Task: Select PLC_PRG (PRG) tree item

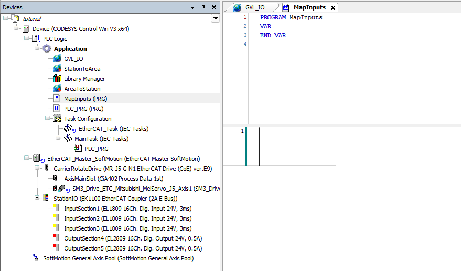Action: pyautogui.click(x=84, y=109)
